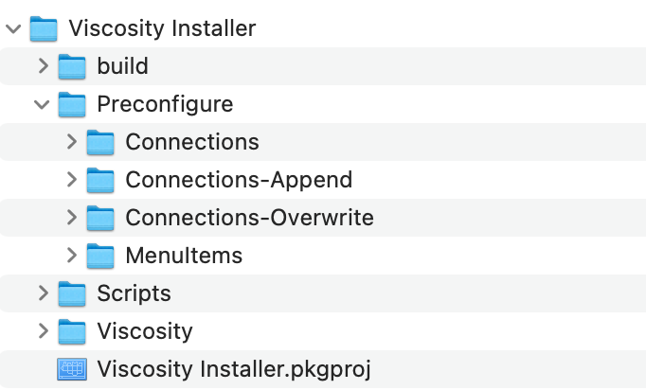Click the Connections-Overwrite folder icon
Screen dimensions: 646x390
click(100, 218)
